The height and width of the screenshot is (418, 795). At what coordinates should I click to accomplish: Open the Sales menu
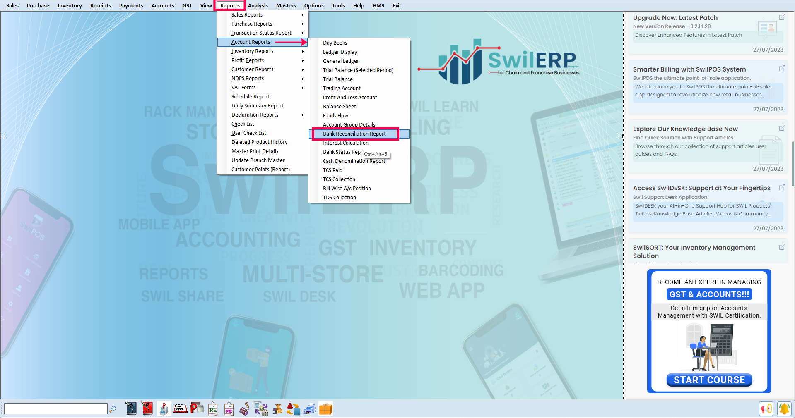coord(12,5)
